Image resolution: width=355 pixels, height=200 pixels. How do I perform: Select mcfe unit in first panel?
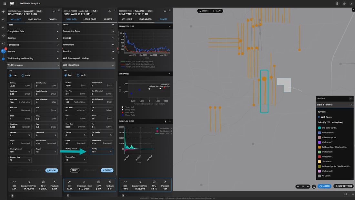tap(23, 76)
